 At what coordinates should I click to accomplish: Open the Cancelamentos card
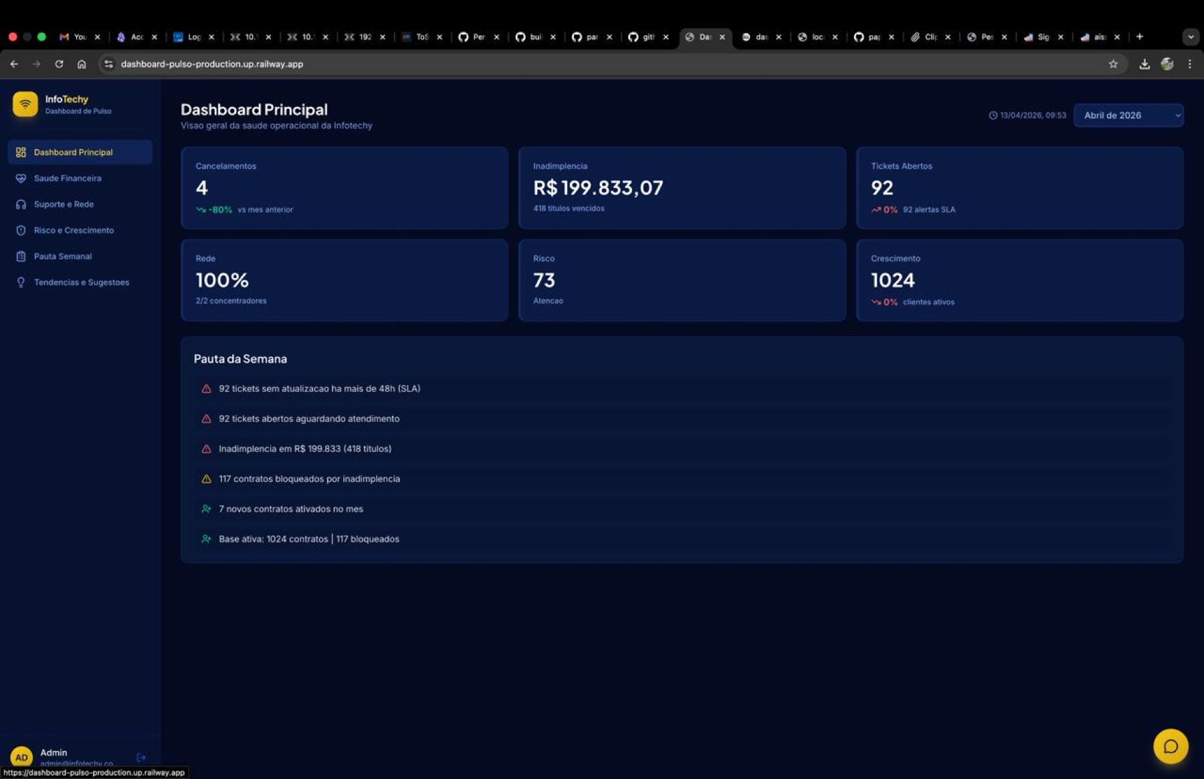[x=344, y=188]
